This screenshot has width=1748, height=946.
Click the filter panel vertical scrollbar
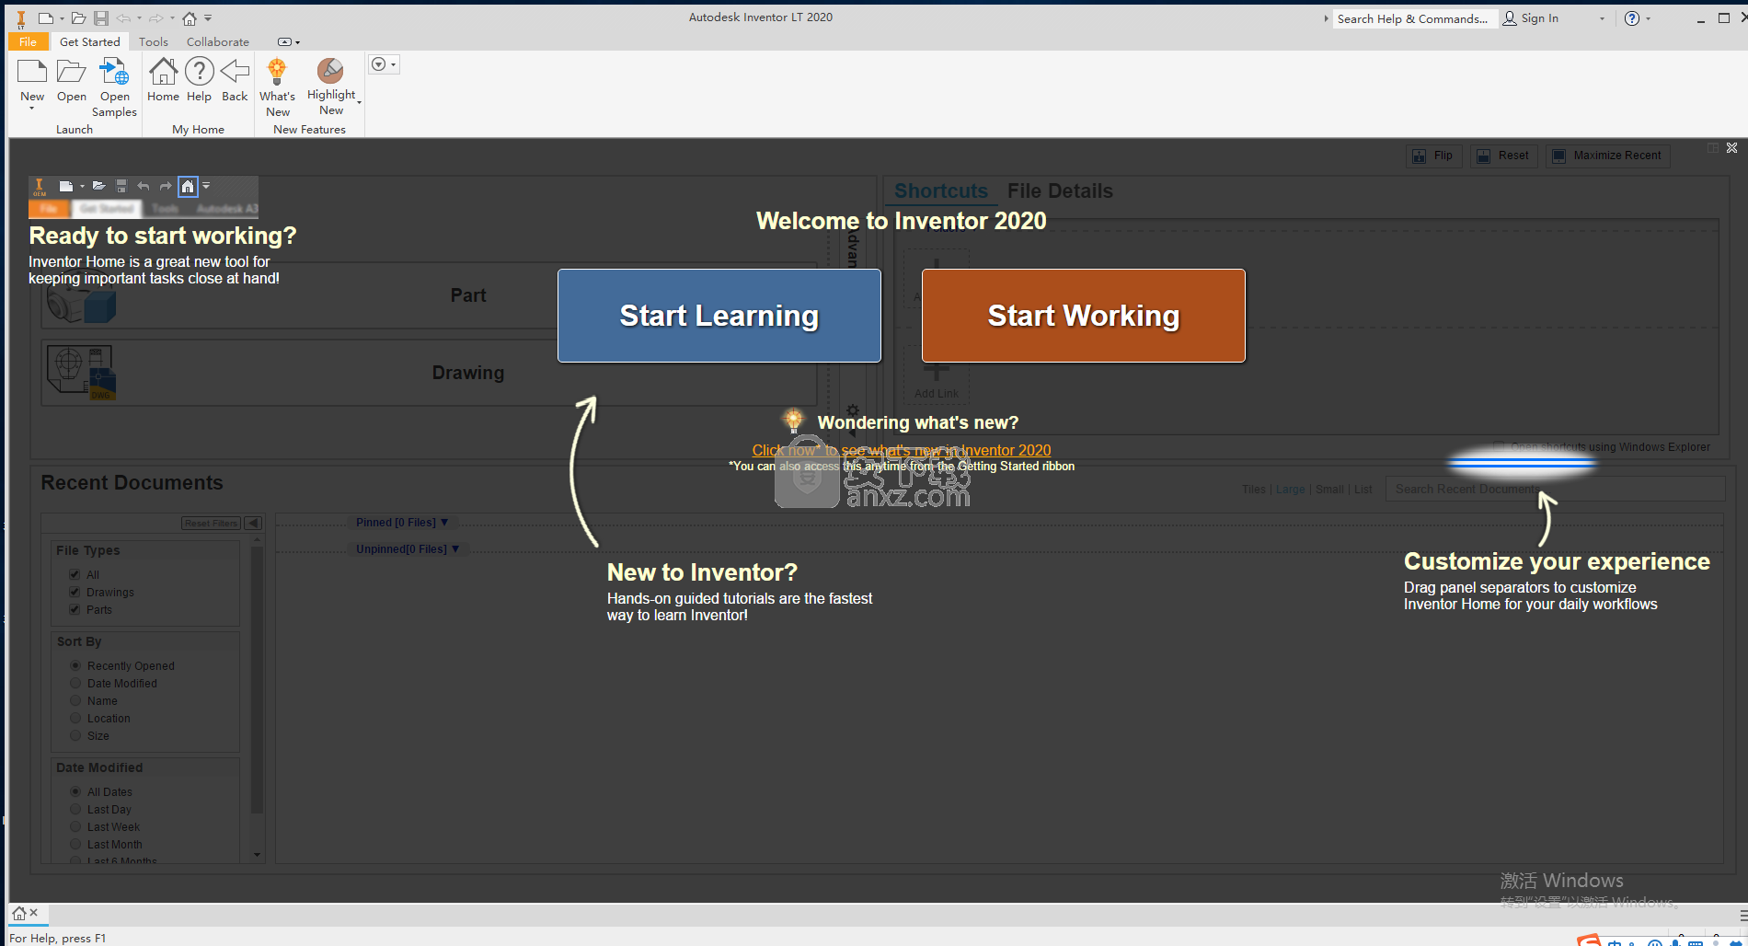tap(257, 681)
